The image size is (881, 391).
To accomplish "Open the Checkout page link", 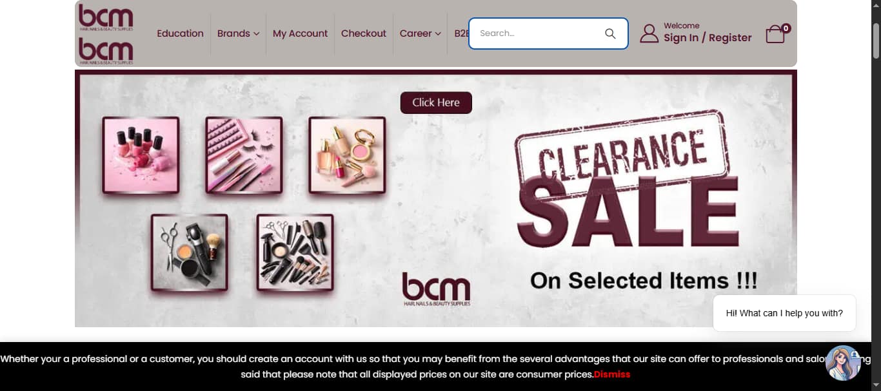I will click(364, 33).
